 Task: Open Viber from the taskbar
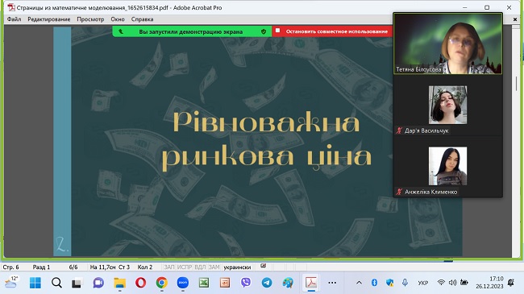coord(246,283)
